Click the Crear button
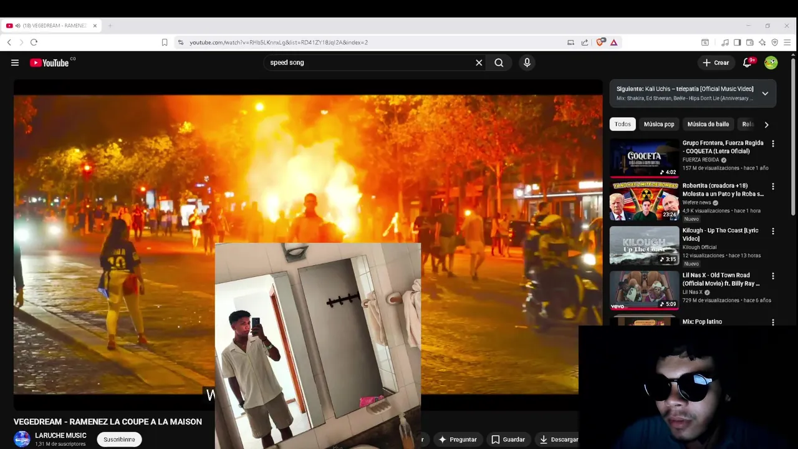Image resolution: width=798 pixels, height=449 pixels. click(x=716, y=62)
